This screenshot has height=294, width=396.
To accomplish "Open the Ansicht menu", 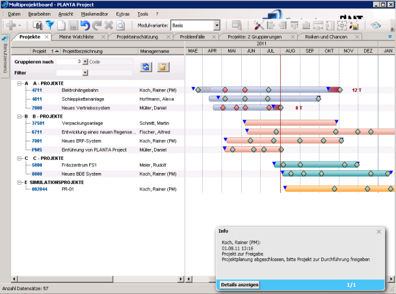I will (x=66, y=14).
